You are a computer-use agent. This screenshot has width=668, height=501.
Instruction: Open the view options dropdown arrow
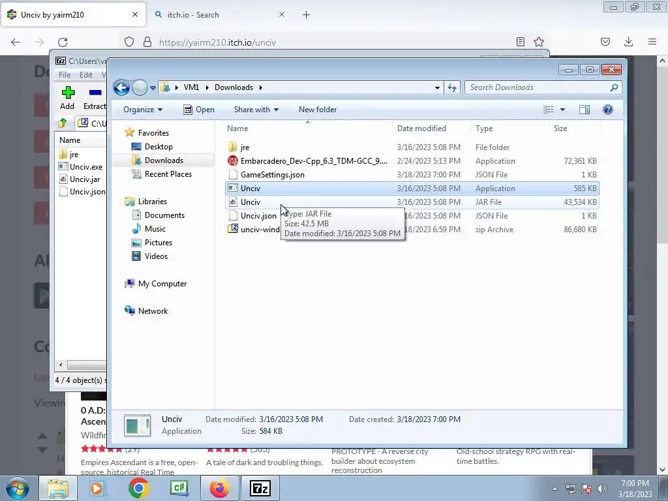(x=562, y=110)
